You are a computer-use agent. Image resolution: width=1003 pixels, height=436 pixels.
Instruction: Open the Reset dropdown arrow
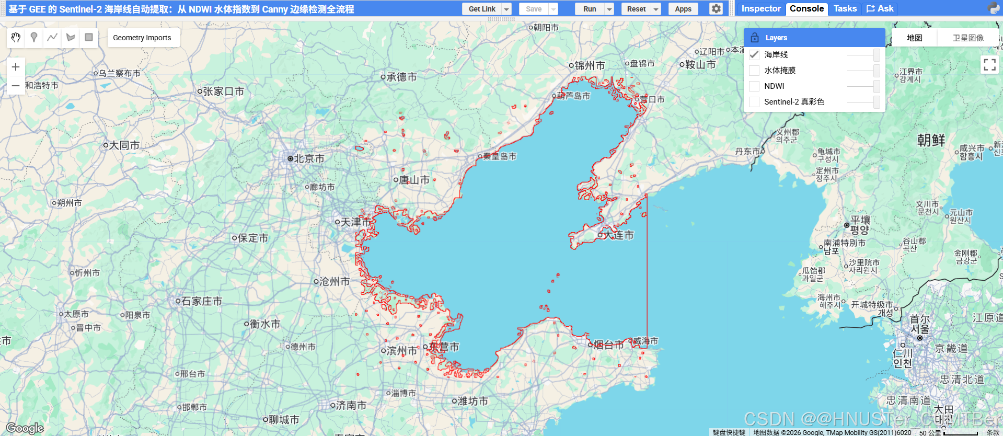(656, 9)
